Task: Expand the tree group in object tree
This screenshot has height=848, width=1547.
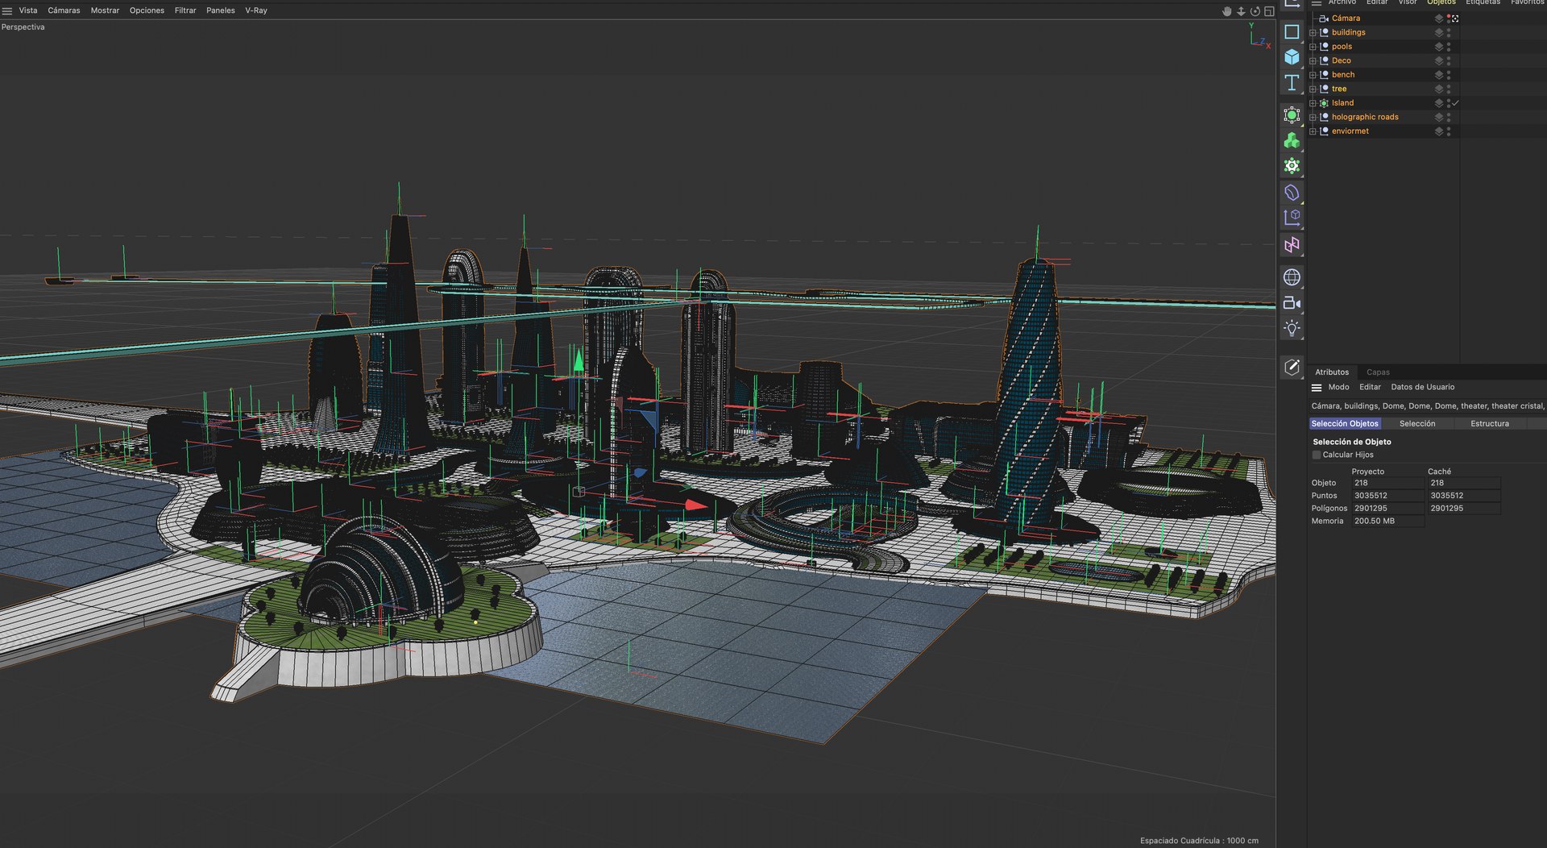Action: [x=1313, y=89]
